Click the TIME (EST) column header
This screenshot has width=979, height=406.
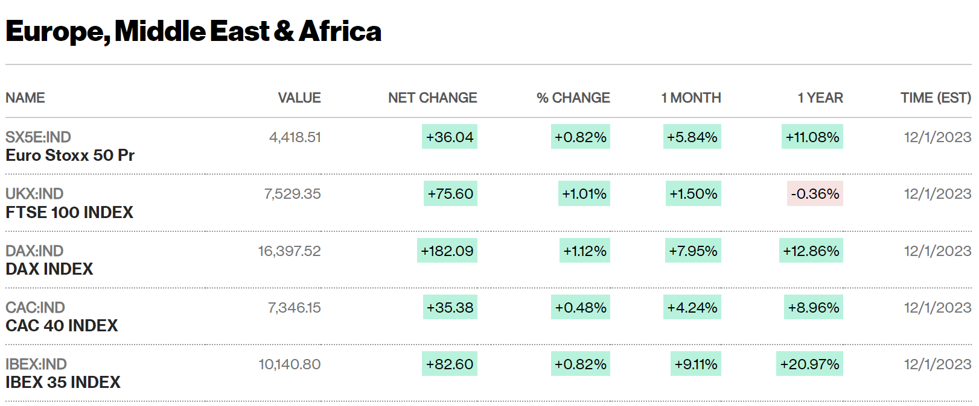[936, 98]
